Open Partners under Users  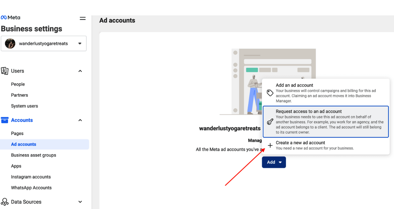click(19, 95)
